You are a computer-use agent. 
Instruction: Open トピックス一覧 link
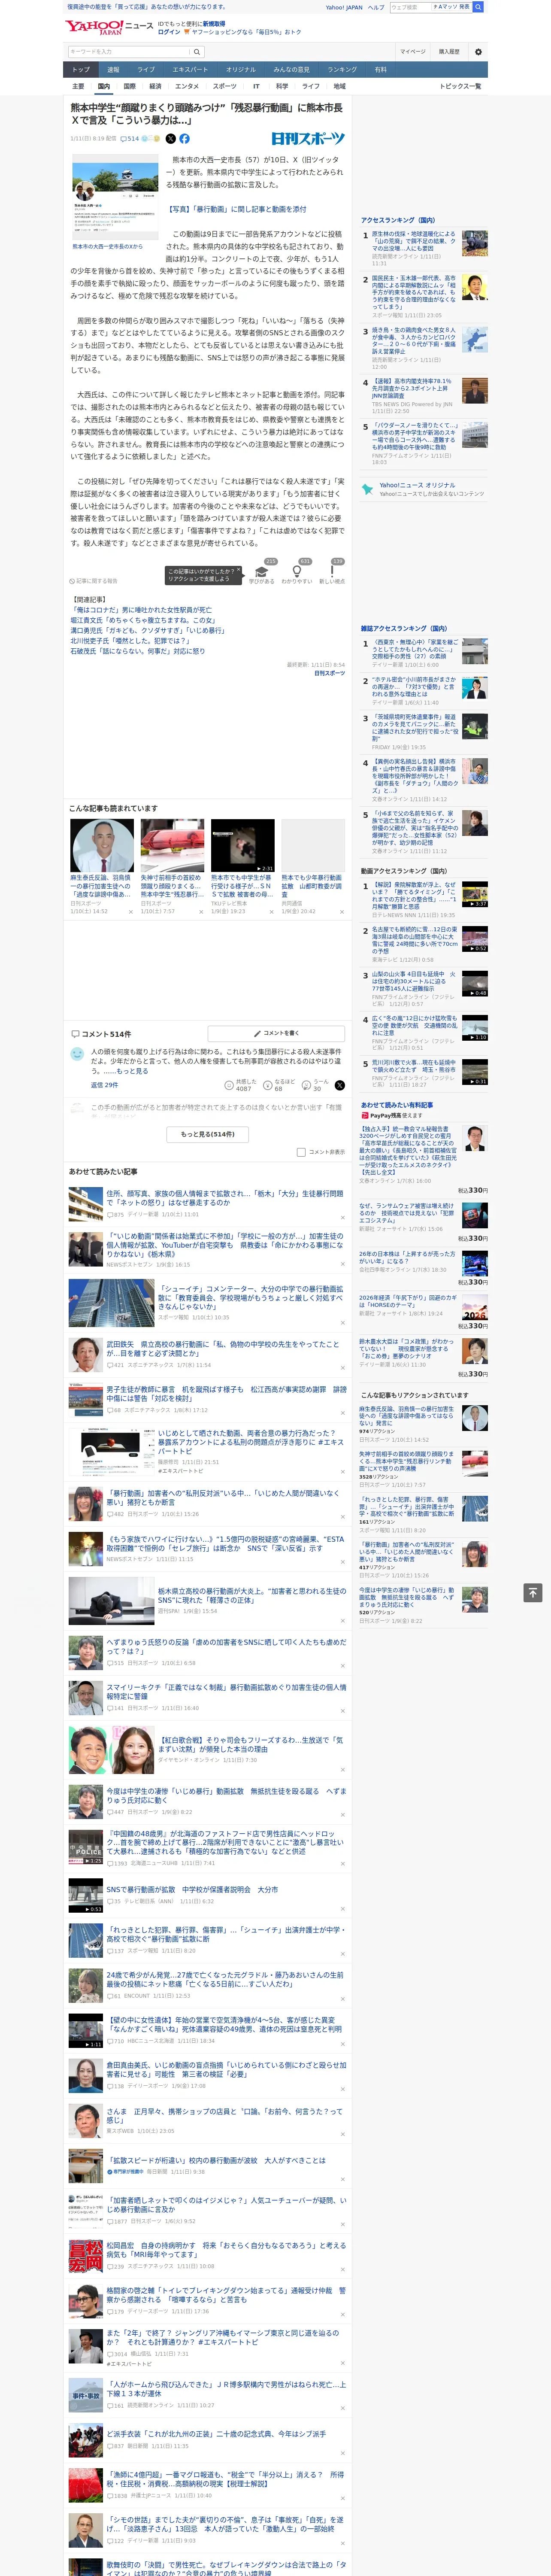click(460, 86)
